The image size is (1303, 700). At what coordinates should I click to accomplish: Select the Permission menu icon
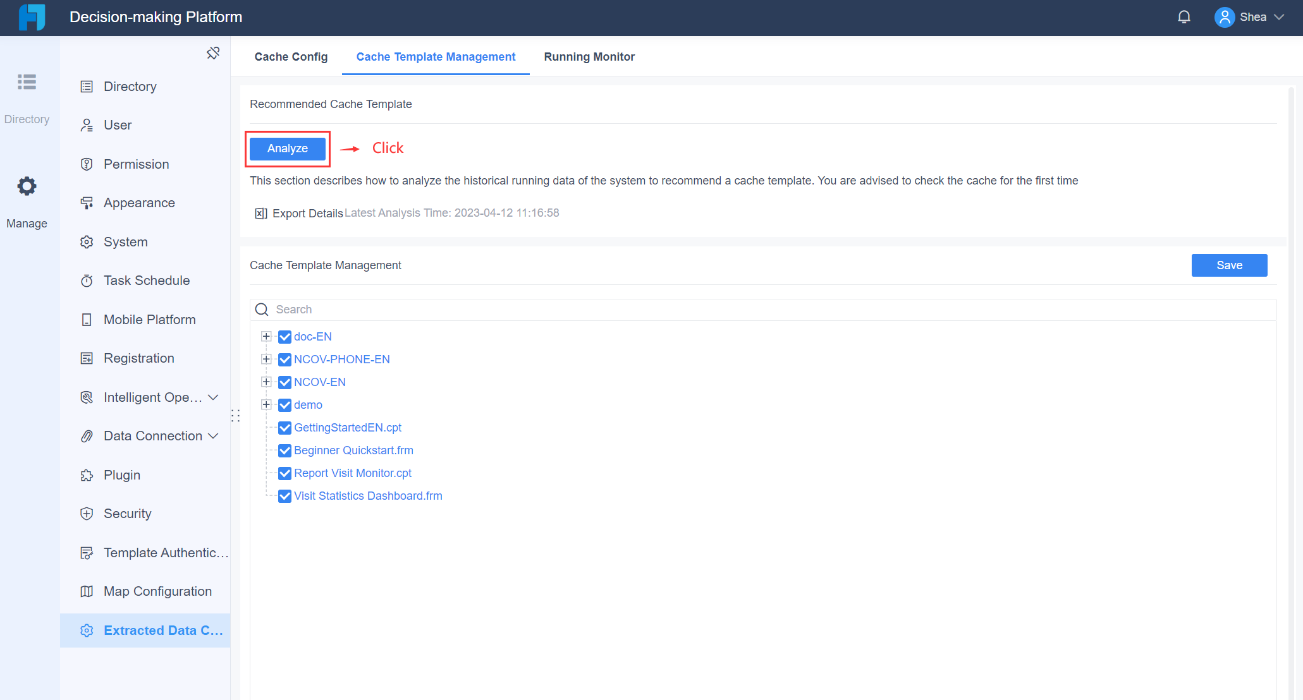[x=87, y=164]
